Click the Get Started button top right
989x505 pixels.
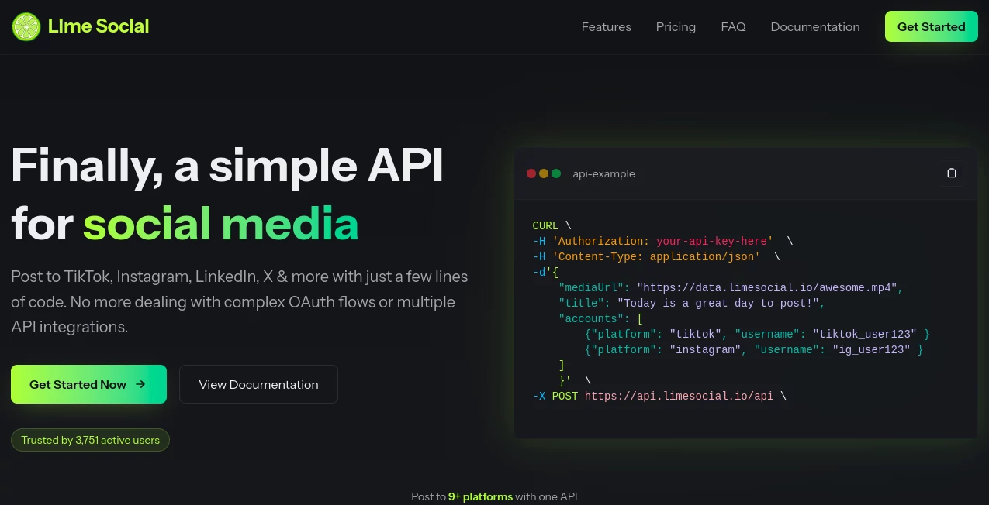(x=931, y=26)
